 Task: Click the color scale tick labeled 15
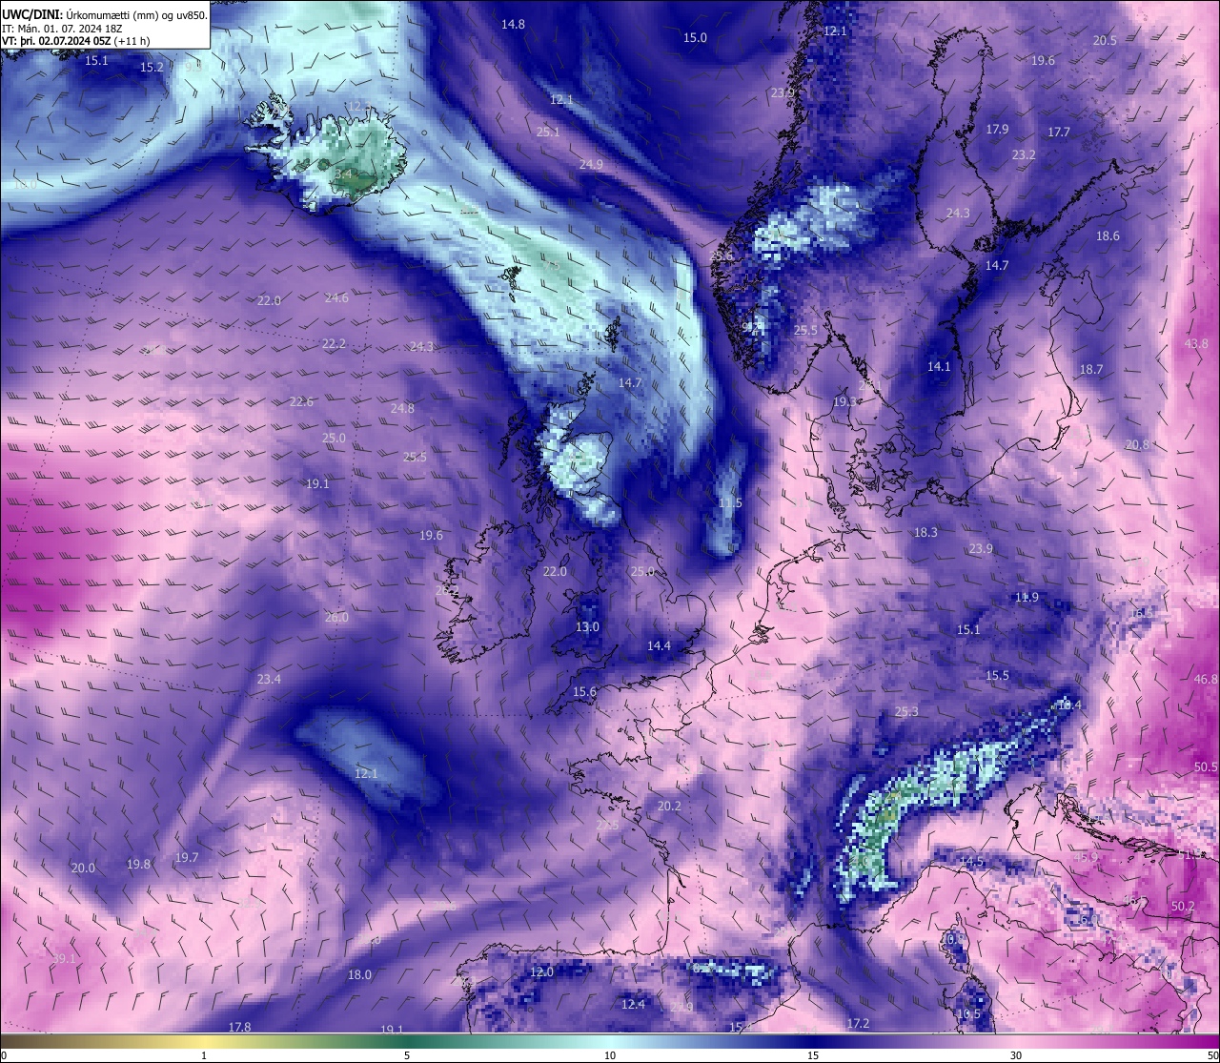813,1055
